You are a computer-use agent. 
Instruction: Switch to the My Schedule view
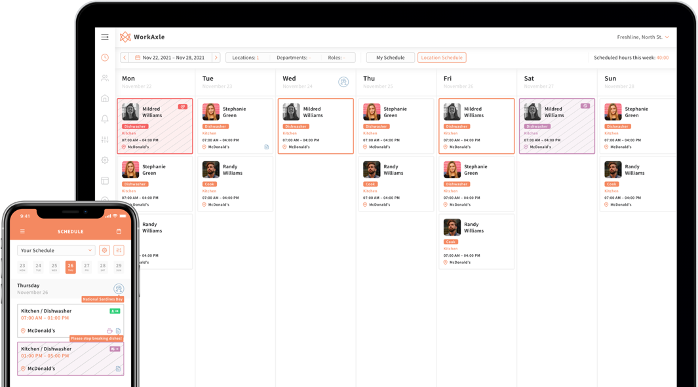pyautogui.click(x=391, y=58)
